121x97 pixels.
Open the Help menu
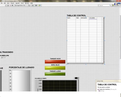click(x=32, y=3)
